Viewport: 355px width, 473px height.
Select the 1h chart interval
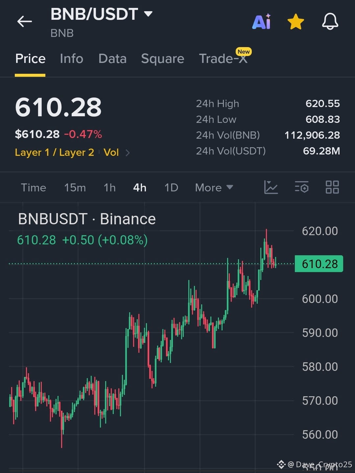109,188
